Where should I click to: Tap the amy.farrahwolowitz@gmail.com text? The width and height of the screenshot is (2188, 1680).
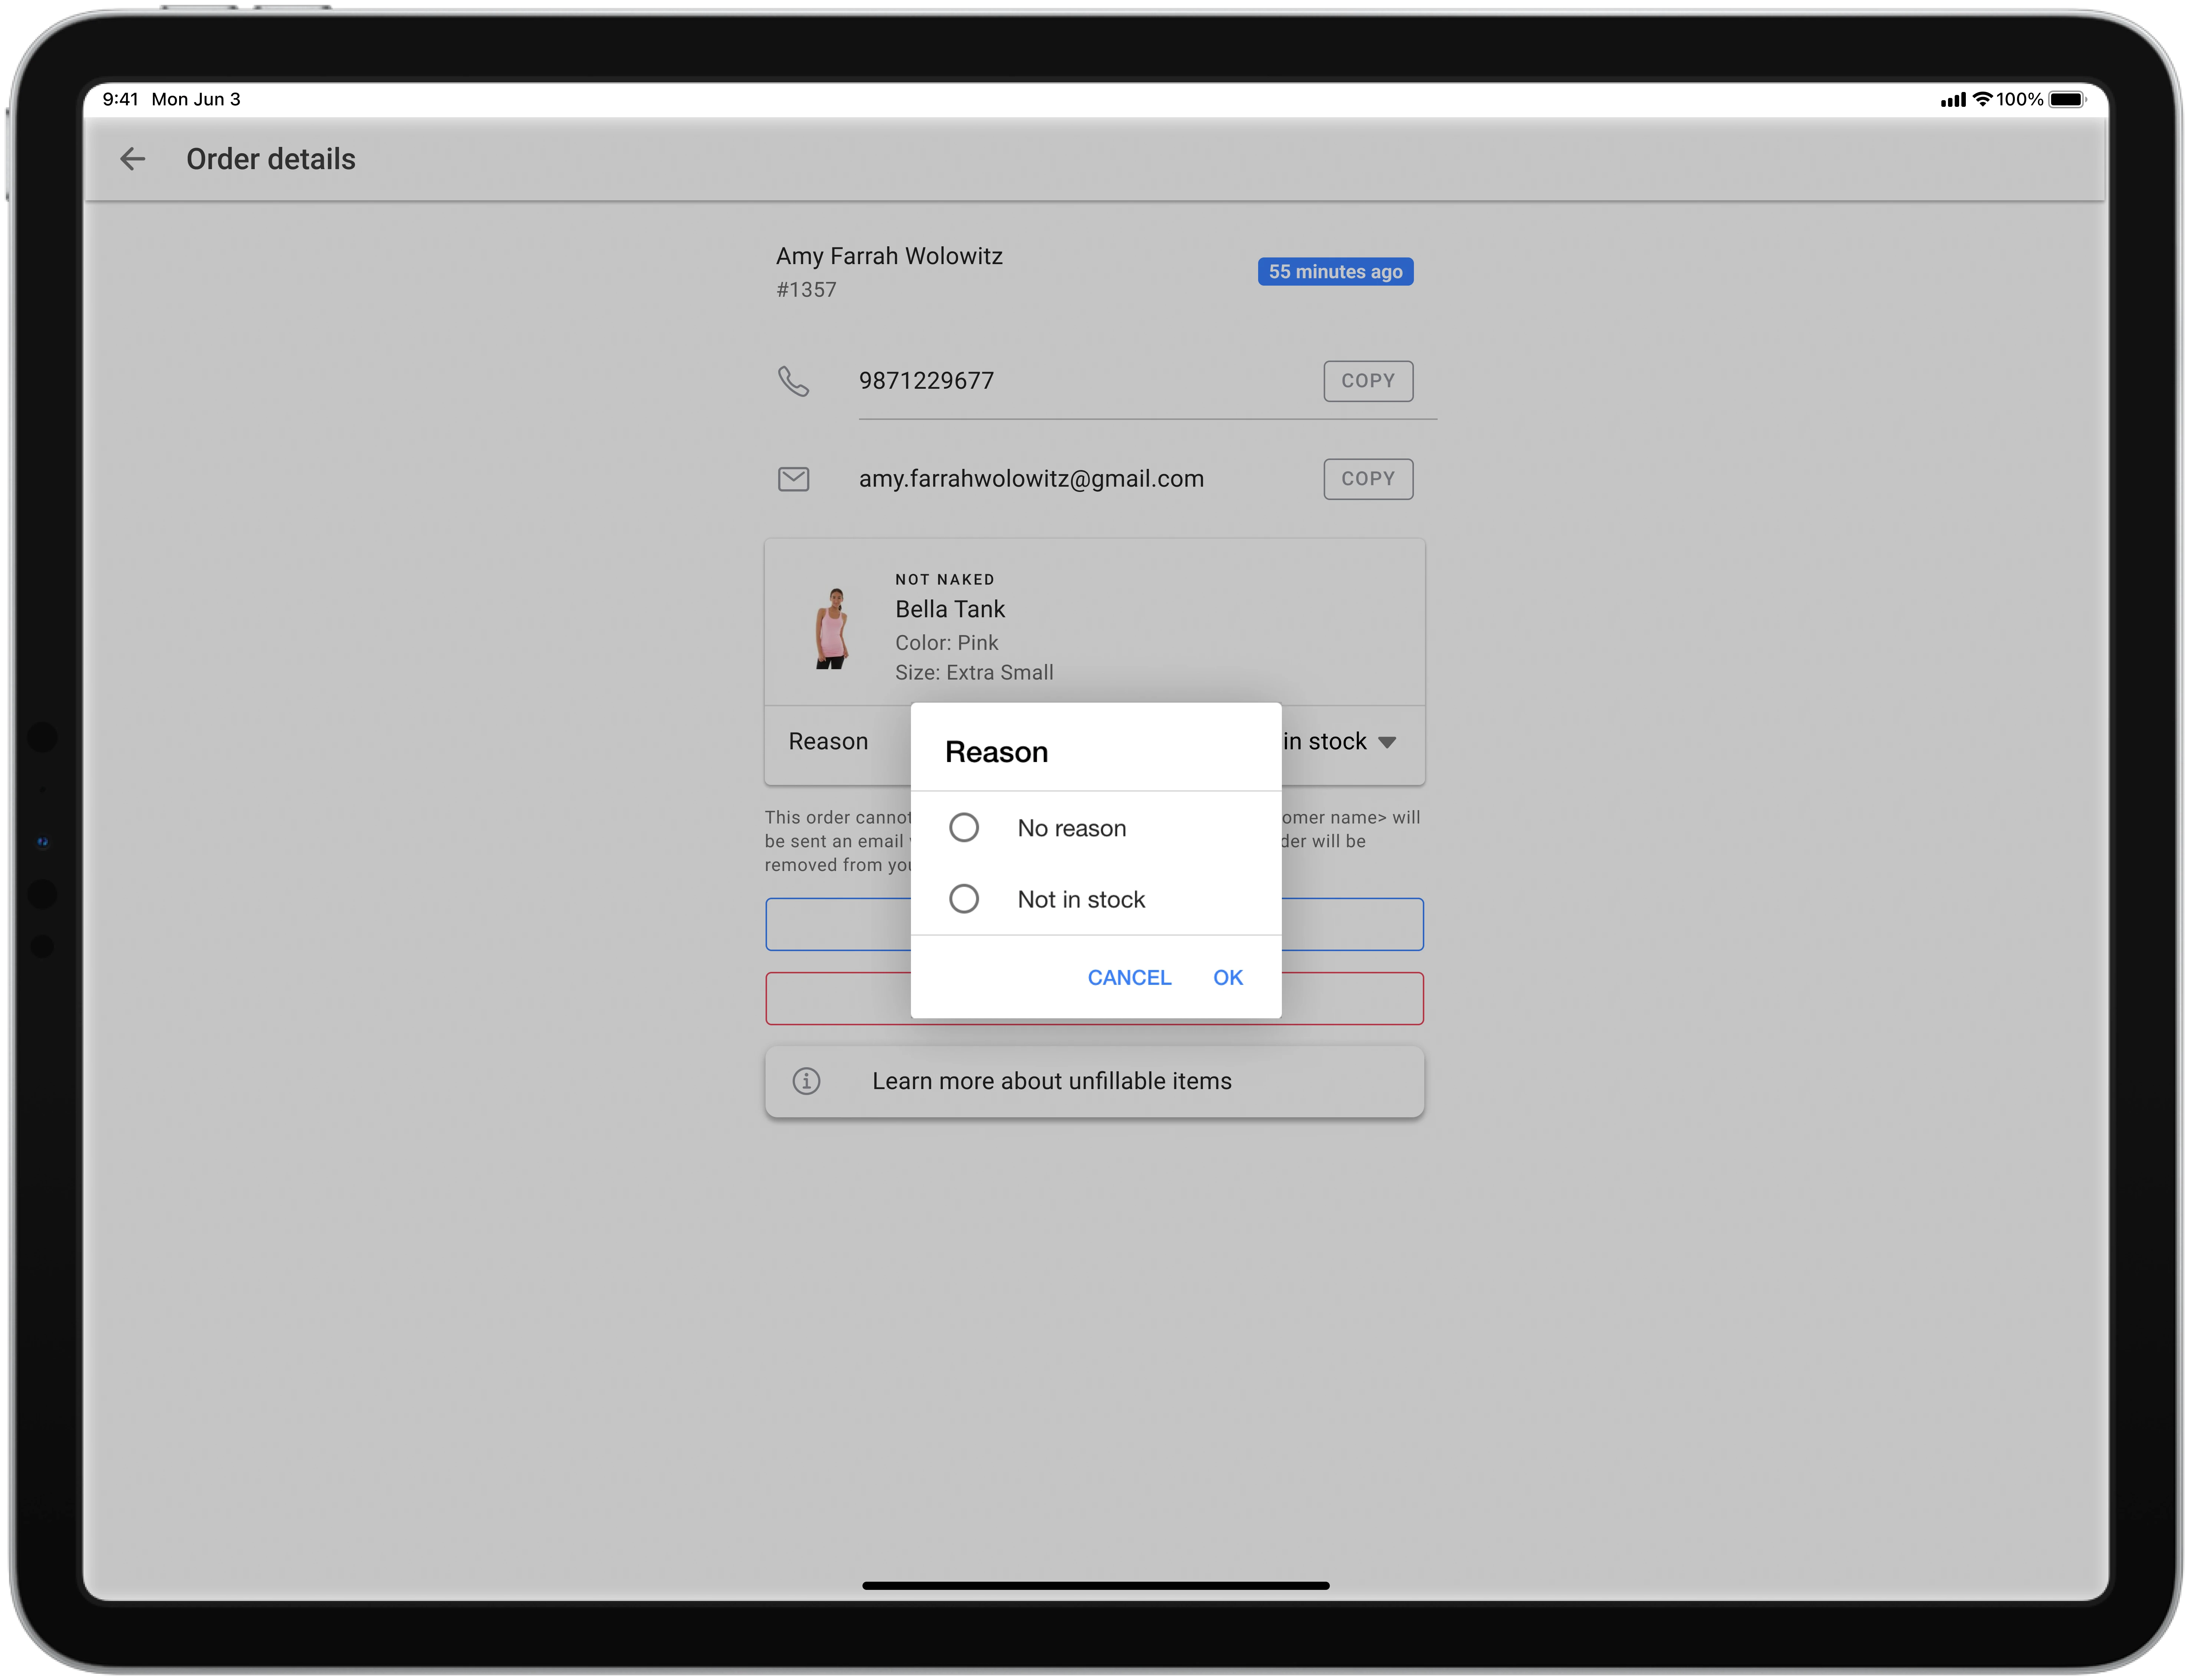pyautogui.click(x=1031, y=479)
